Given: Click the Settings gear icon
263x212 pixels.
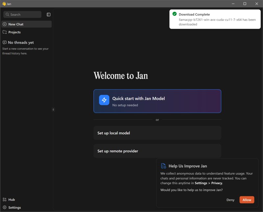Looking at the screenshot, I should [5, 207].
